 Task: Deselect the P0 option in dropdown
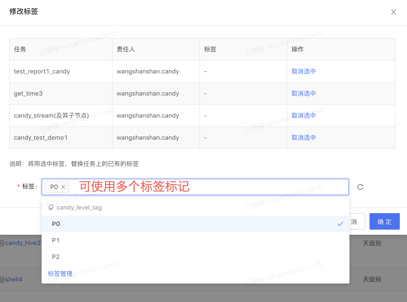[56, 224]
